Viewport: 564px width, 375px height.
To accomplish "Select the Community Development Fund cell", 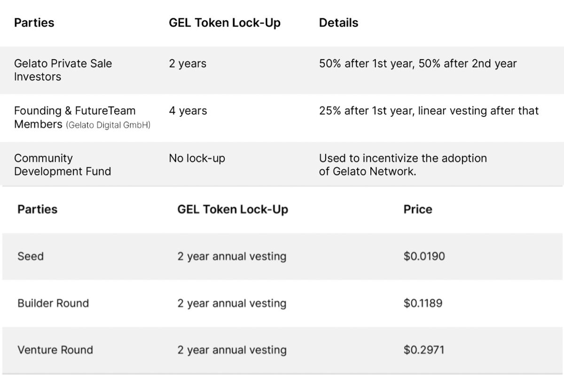I will click(x=63, y=165).
